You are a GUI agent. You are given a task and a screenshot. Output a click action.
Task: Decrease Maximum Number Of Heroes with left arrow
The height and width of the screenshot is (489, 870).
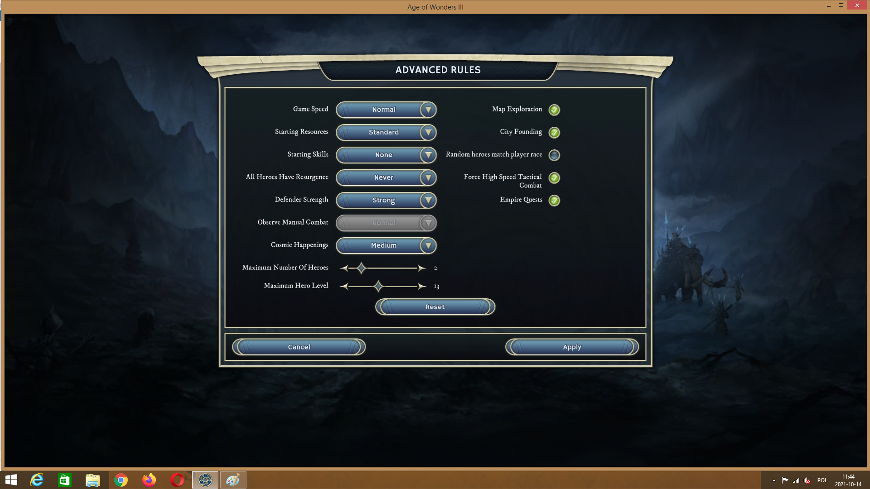344,268
